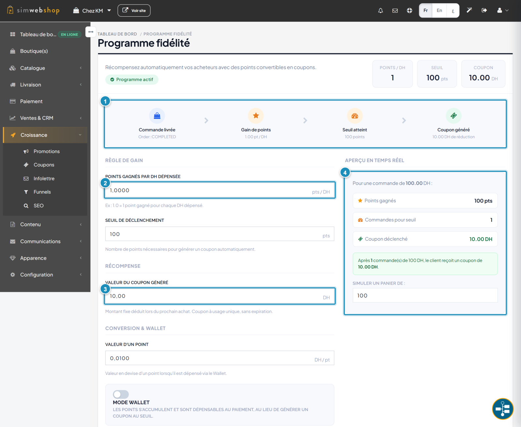
Task: Switch language to En
Action: point(439,10)
